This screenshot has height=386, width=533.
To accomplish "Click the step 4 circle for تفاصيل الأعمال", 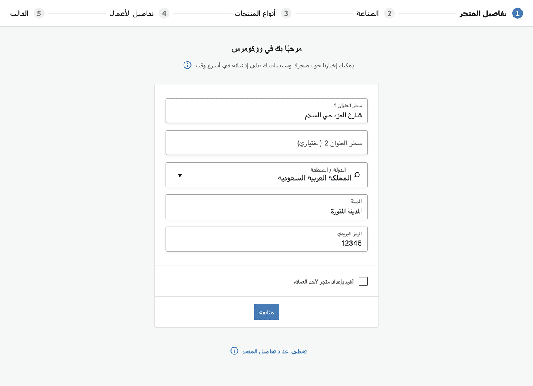I will coord(164,13).
